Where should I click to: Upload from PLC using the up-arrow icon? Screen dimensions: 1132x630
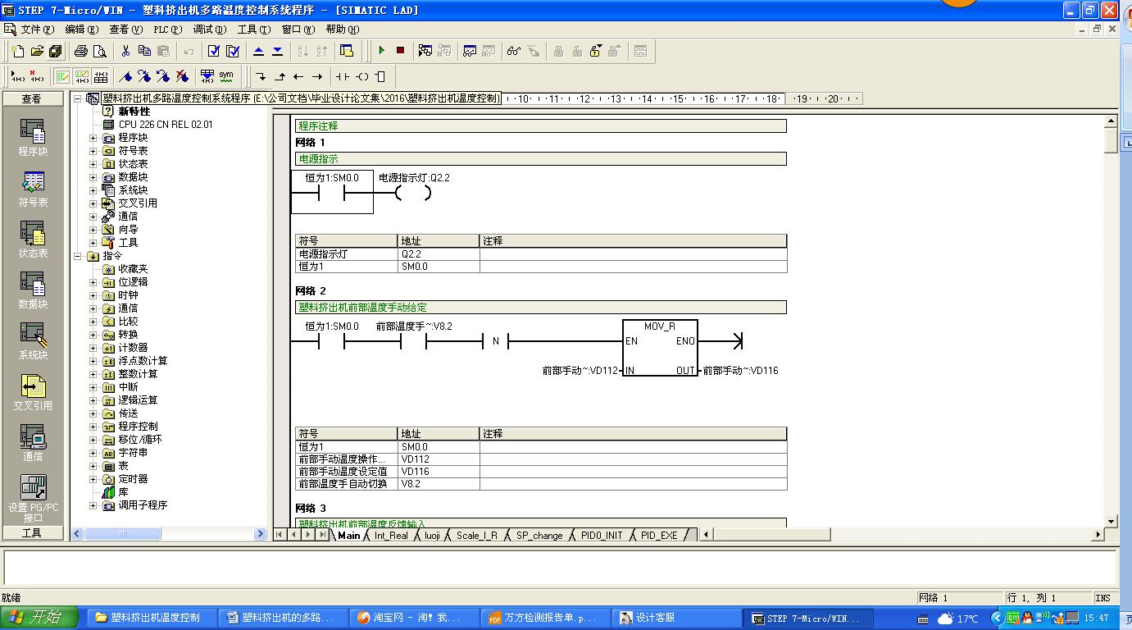pyautogui.click(x=258, y=51)
